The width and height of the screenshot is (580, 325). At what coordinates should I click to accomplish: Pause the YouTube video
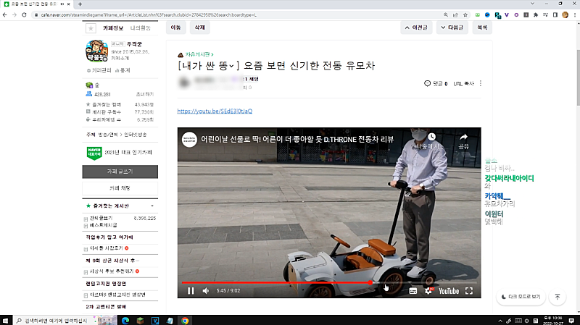click(191, 291)
